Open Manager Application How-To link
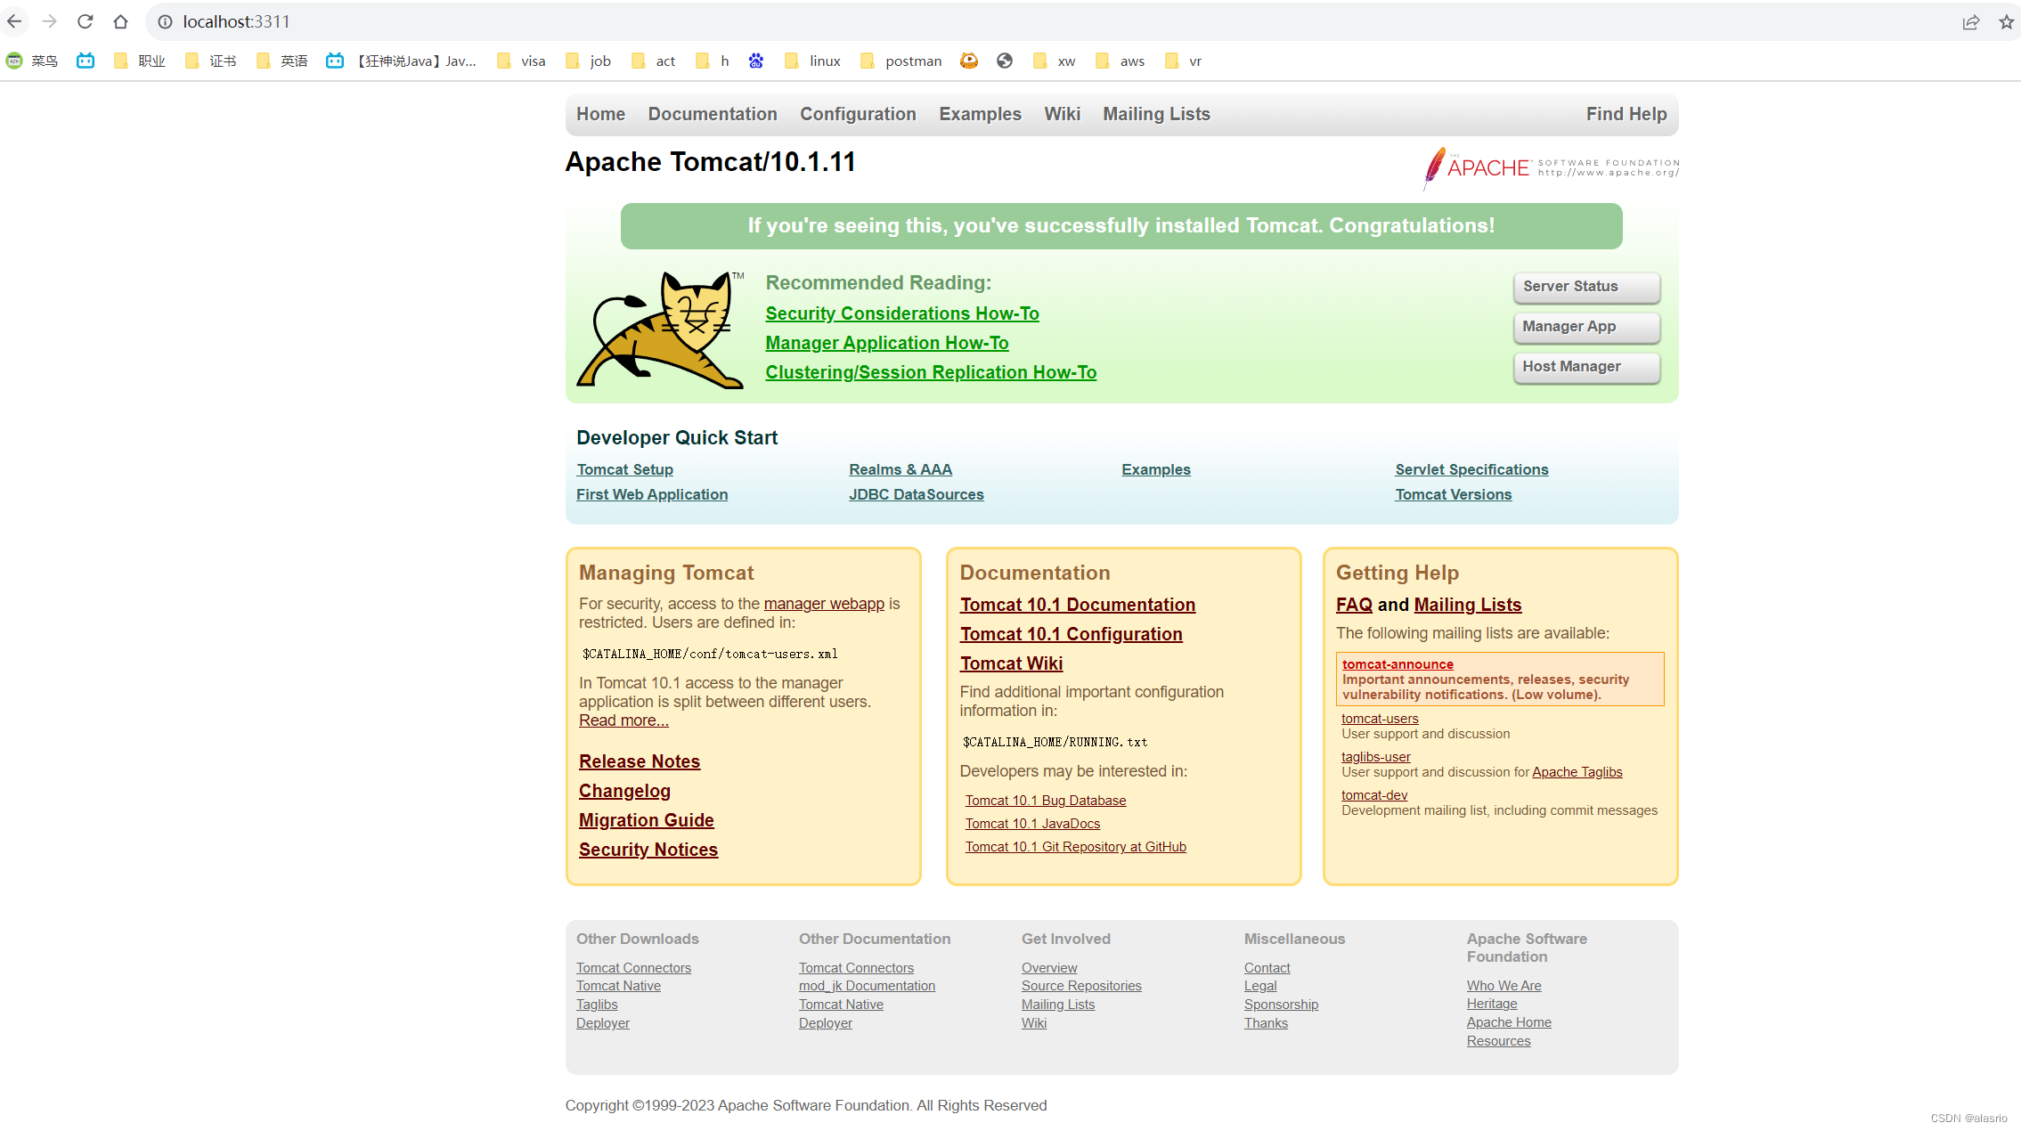 pos(887,343)
